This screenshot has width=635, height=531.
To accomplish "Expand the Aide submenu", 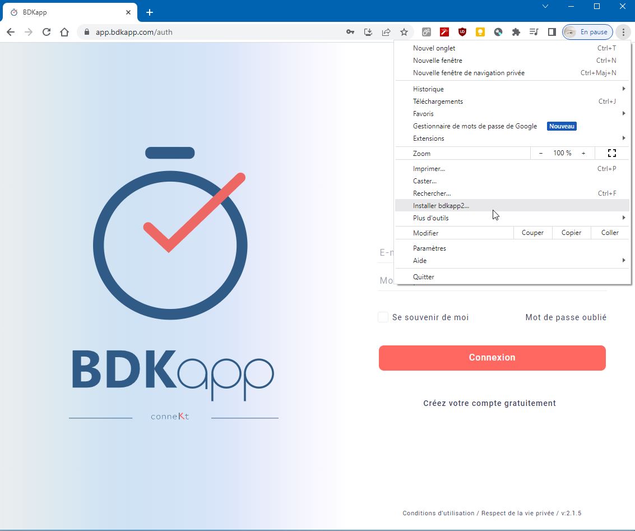I will point(513,260).
